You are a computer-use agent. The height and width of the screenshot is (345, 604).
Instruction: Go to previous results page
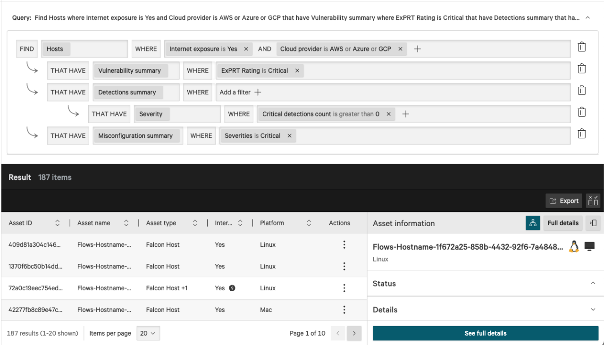[x=338, y=333]
